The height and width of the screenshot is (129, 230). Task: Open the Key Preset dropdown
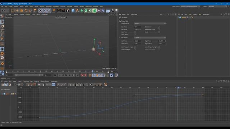coord(150,38)
